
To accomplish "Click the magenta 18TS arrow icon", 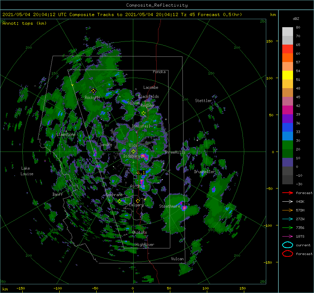I will tap(287, 237).
